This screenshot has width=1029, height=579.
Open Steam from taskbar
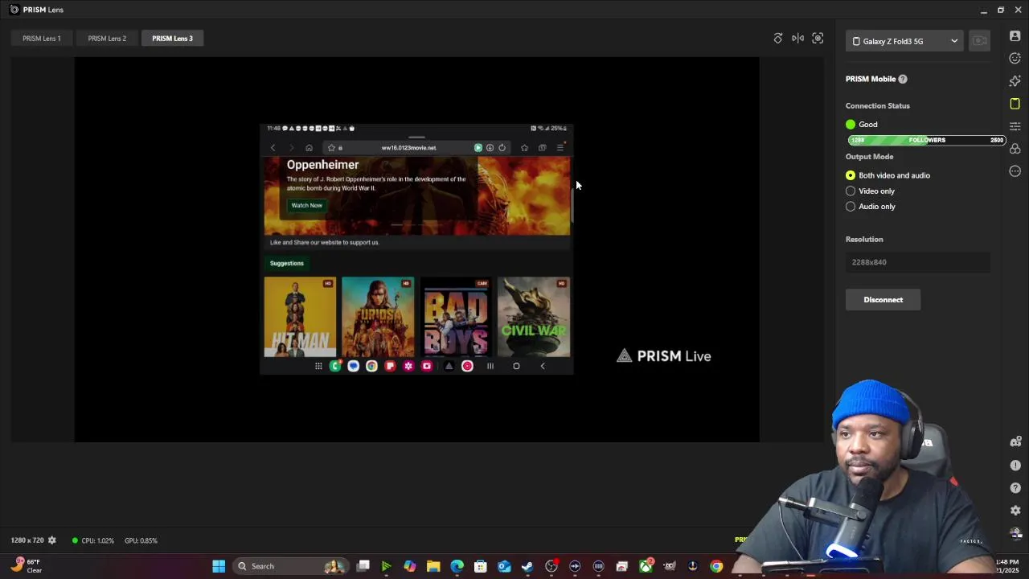527,566
